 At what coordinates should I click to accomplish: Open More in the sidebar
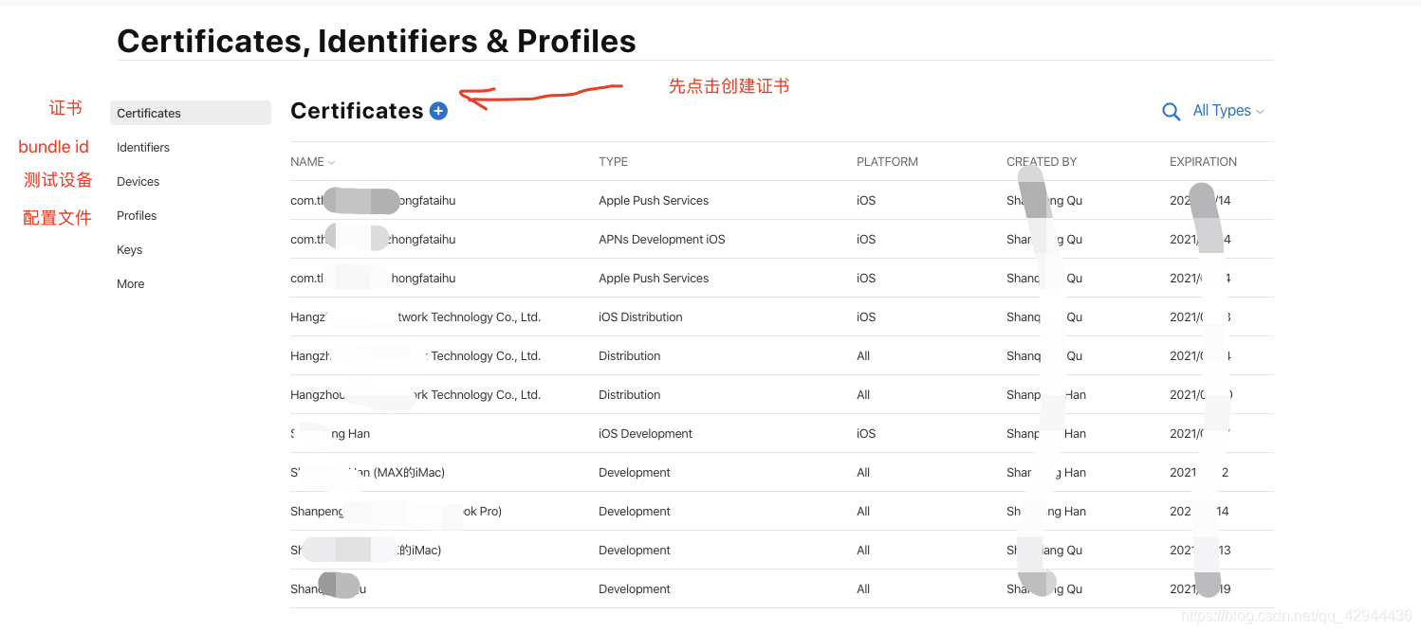131,283
